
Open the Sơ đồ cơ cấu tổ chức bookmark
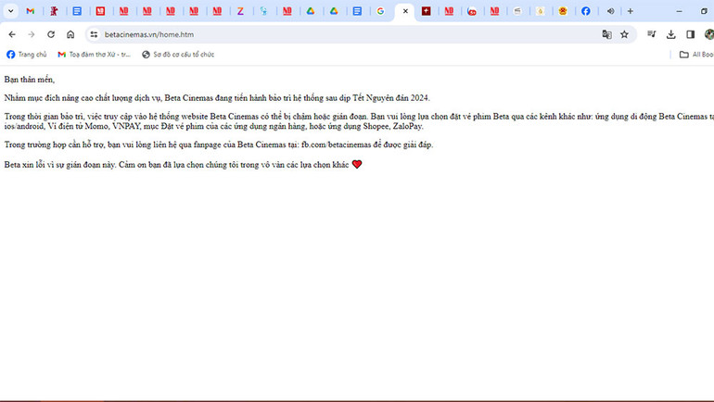click(177, 55)
